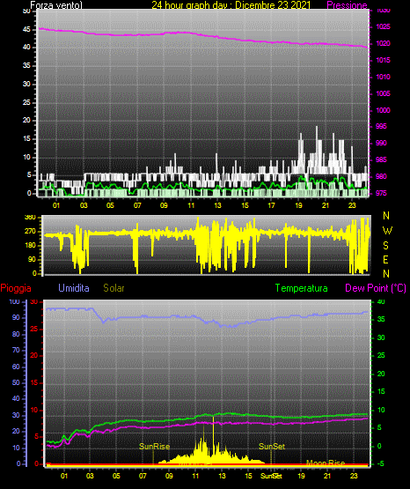This screenshot has width=410, height=489.
Task: Click the S compass label of wind direction
Action: 385,246
